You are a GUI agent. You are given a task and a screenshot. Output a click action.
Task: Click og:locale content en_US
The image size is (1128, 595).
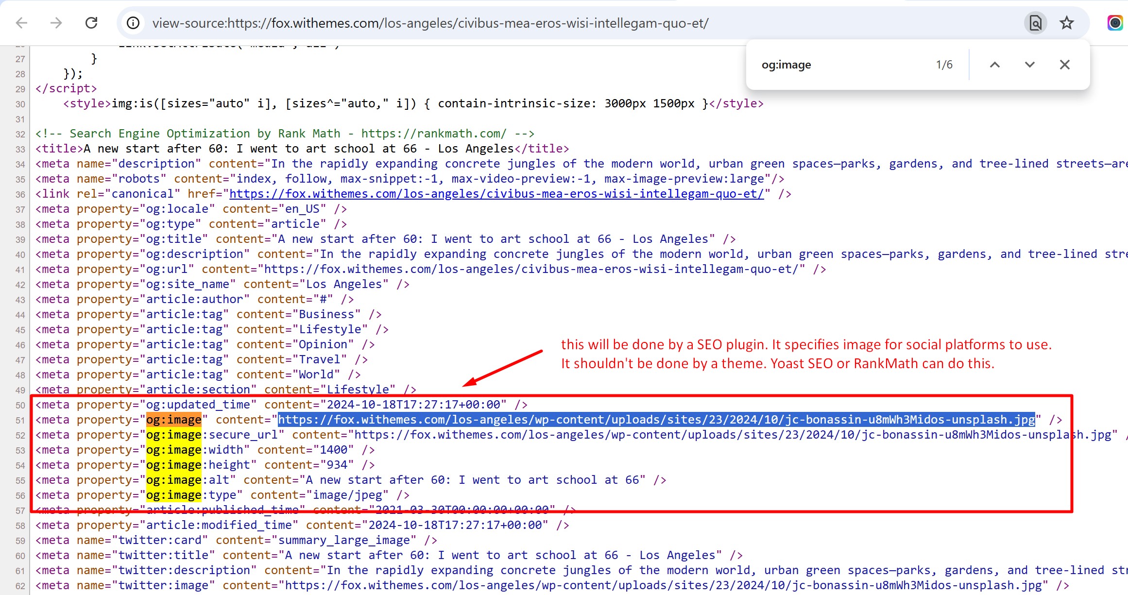tap(302, 209)
